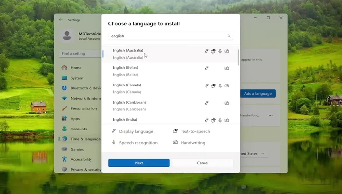Click the Find a setting search box
342x194 pixels.
tap(80, 53)
